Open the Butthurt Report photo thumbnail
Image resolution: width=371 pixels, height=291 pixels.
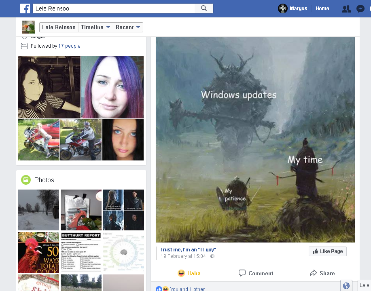tap(81, 252)
